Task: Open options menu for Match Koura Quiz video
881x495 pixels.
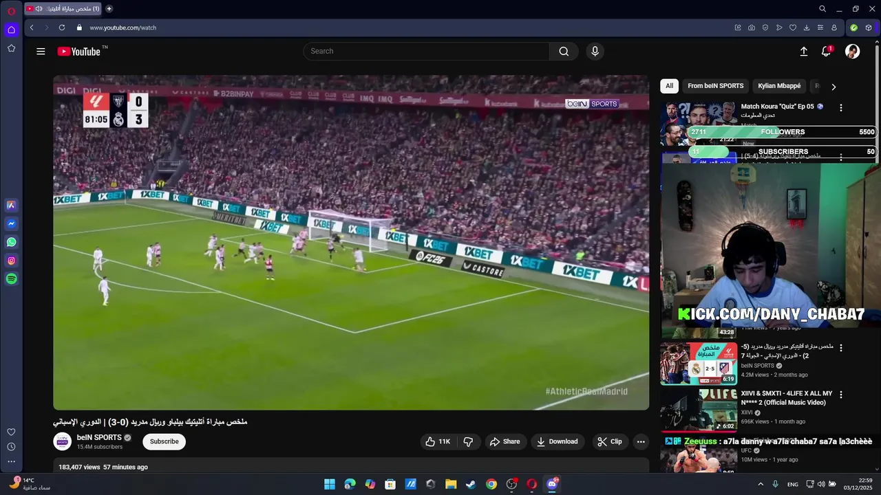Action: tap(840, 107)
